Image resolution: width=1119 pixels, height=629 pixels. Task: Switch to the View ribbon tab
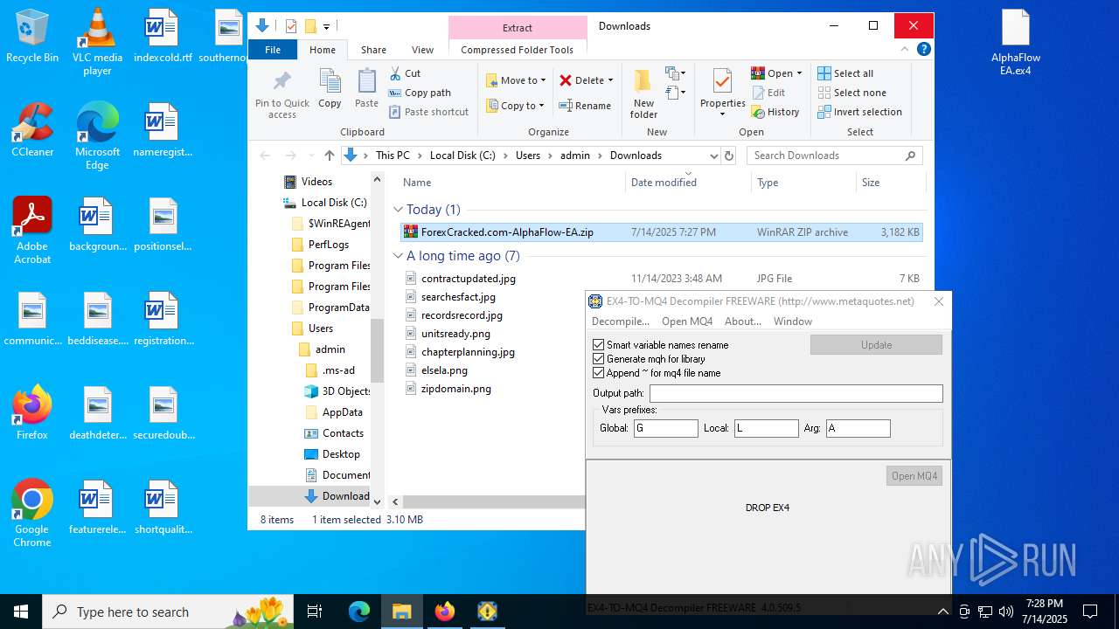[422, 50]
